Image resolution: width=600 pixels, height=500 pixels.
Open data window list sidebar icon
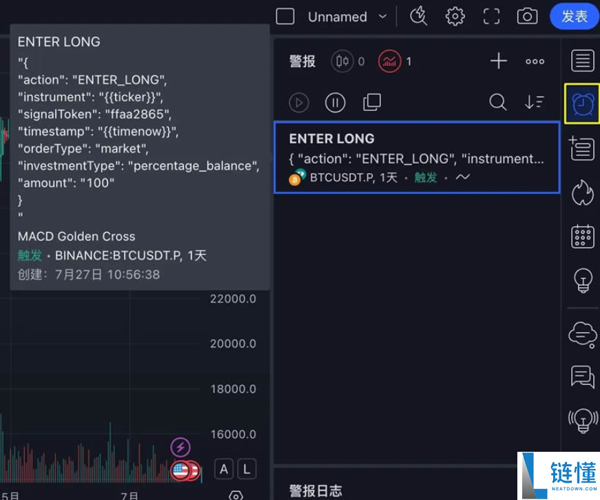point(582,147)
